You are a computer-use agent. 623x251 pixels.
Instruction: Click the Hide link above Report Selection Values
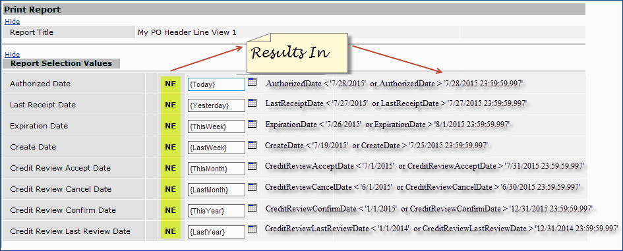click(x=13, y=55)
